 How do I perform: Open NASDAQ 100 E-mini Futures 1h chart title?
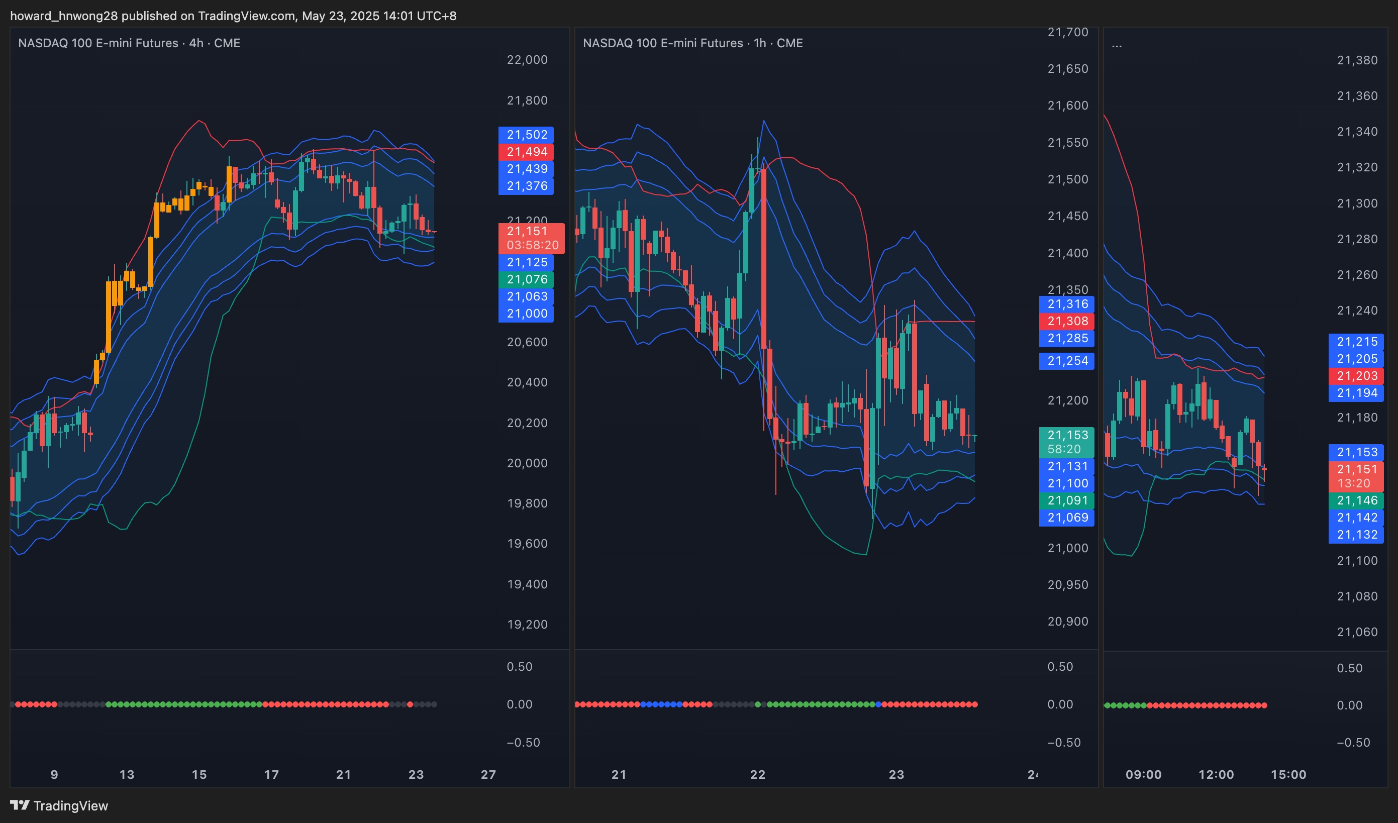pos(692,43)
